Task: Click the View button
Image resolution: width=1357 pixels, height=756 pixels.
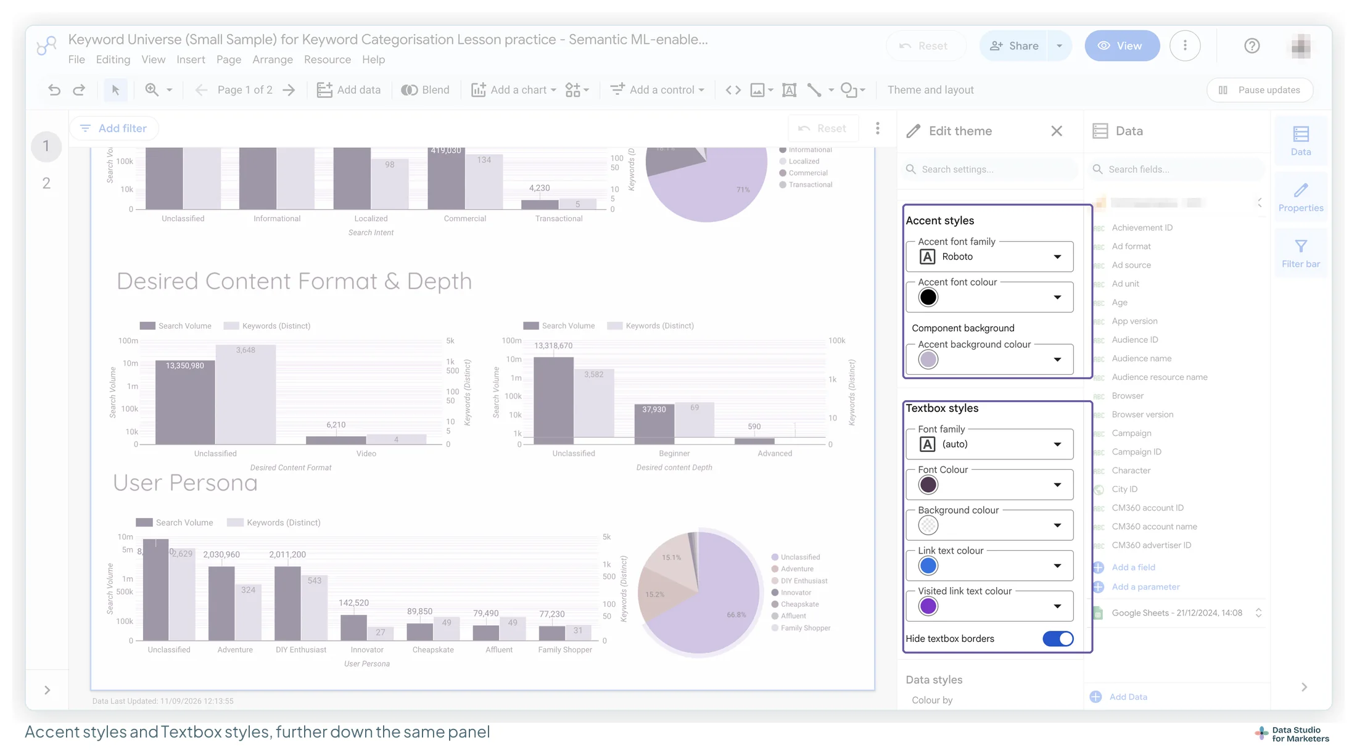Action: tap(1122, 46)
